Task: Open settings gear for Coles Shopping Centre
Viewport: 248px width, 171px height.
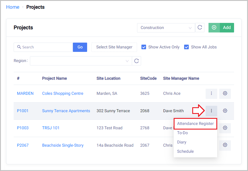Action: (225, 93)
